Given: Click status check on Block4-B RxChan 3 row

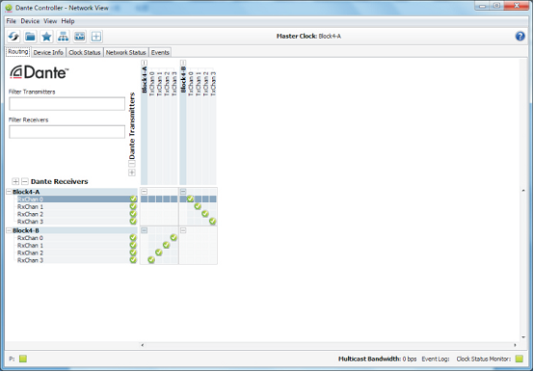Looking at the screenshot, I should [133, 260].
